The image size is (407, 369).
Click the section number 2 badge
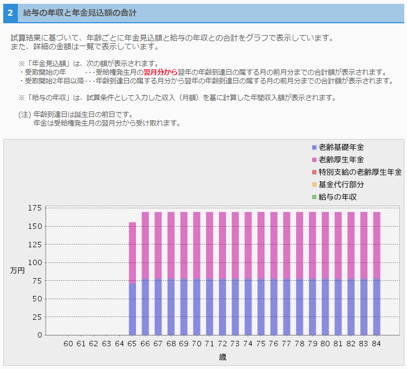coord(10,13)
